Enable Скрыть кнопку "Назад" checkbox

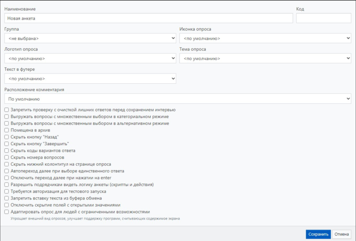click(x=7, y=137)
